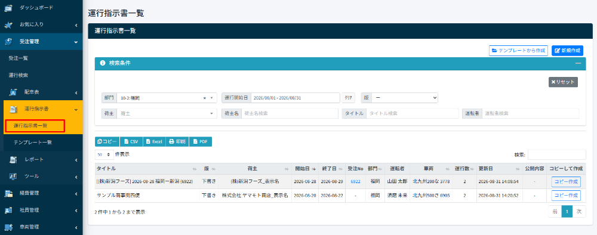This screenshot has width=597, height=235.
Task: Click the 運行指示書 document icon in sidebar
Action: [x=13, y=109]
